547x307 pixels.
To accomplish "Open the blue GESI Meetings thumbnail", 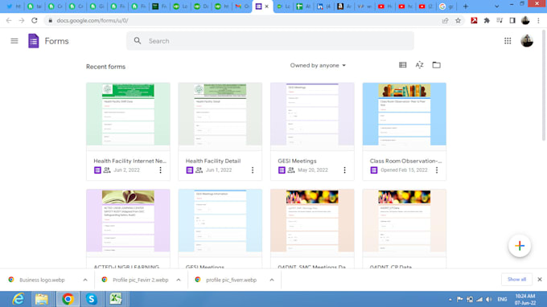I will [220, 220].
